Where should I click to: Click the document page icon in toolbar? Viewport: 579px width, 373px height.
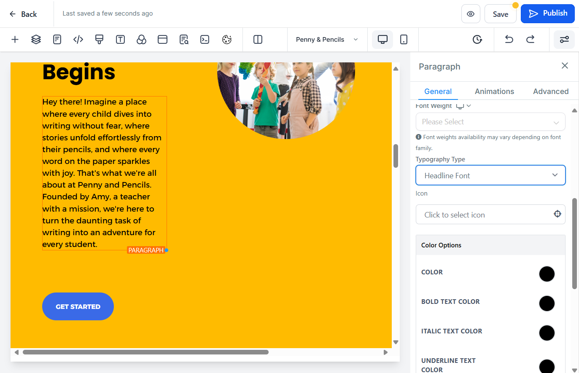pos(57,40)
